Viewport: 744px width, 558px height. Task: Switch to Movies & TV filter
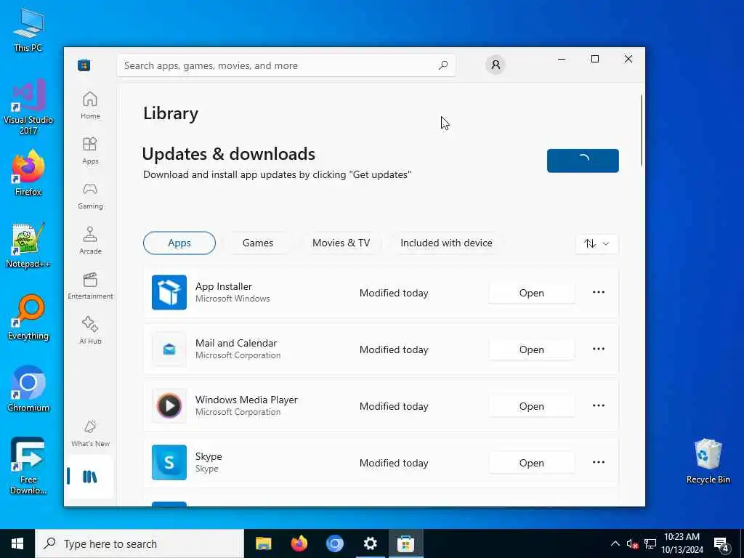point(341,243)
